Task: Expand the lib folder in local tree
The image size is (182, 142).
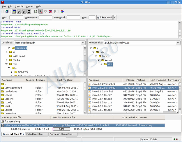Action: pos(6,52)
